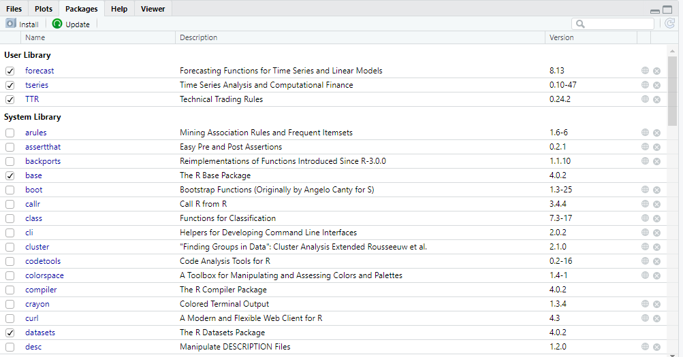
Task: Open web icon for backports package
Action: 645,161
